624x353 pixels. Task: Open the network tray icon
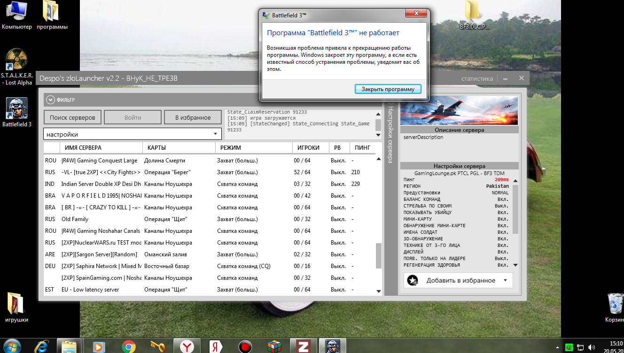(x=580, y=347)
